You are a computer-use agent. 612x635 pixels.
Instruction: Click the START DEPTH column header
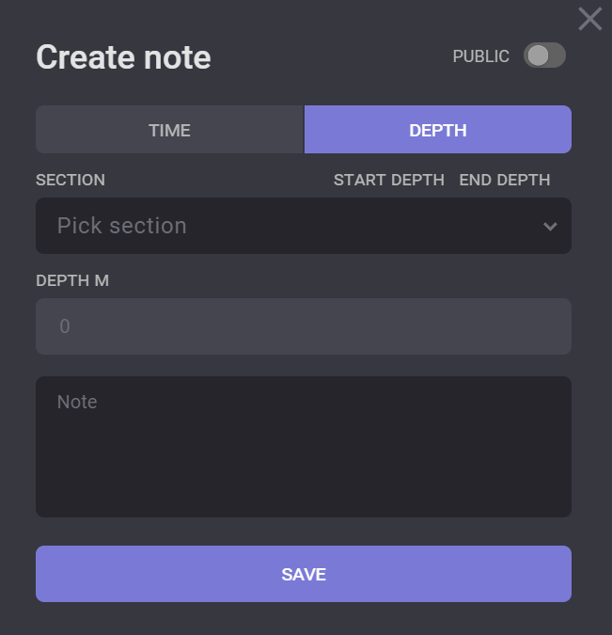(x=388, y=180)
